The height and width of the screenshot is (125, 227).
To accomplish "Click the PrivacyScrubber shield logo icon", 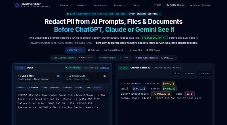I will pyautogui.click(x=17, y=5).
